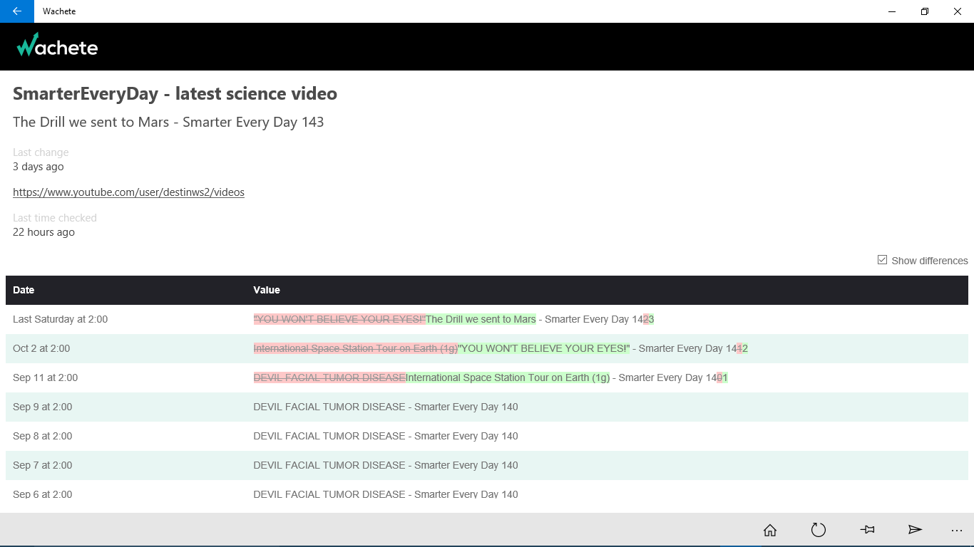The height and width of the screenshot is (547, 974).
Task: Click the Last time checked label
Action: (54, 218)
